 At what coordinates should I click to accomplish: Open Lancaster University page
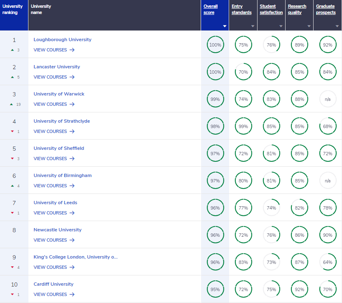[x=57, y=67]
